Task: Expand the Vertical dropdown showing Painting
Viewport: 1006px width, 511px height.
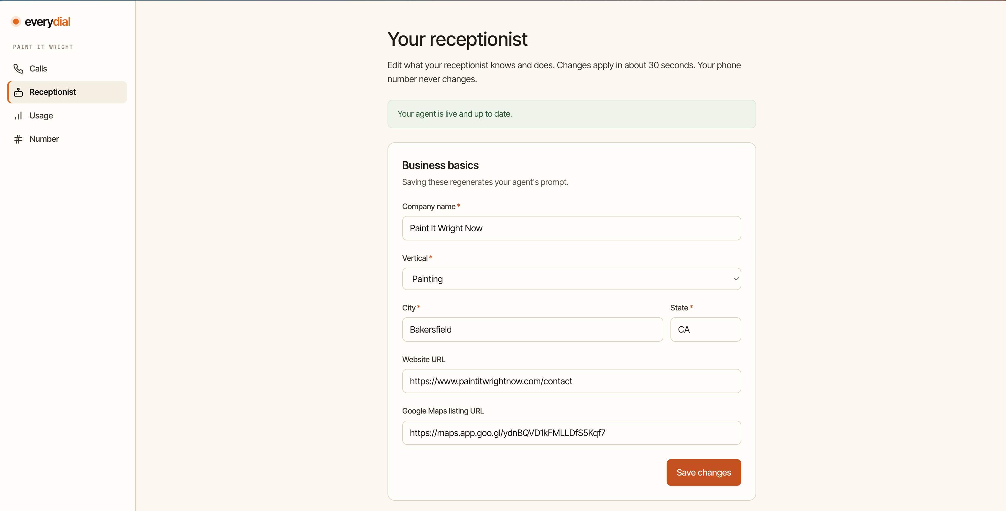Action: (571, 279)
